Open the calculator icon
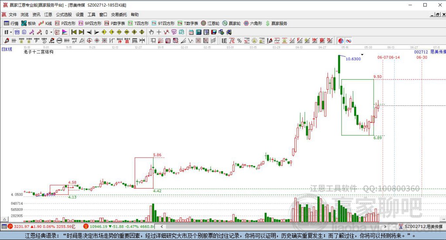Image resolution: width=446 pixels, height=240 pixels. pos(199,32)
